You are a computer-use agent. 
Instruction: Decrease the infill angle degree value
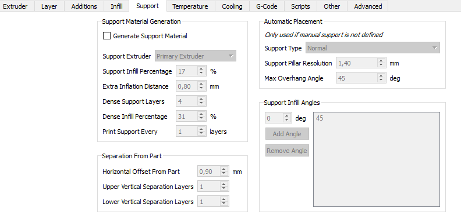(x=287, y=120)
